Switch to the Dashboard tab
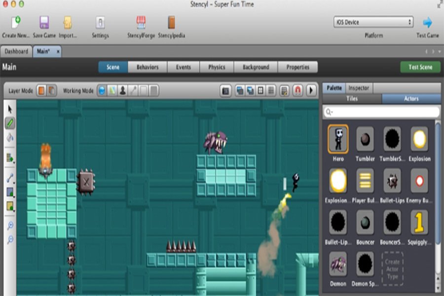Viewport: 444px width, 296px height. click(x=16, y=51)
